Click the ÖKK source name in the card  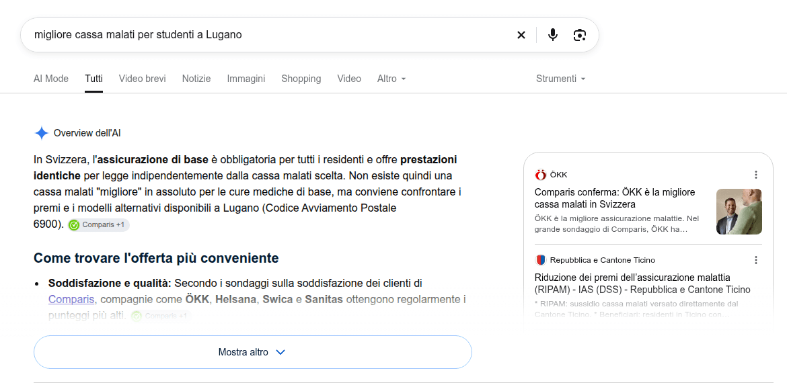point(558,175)
